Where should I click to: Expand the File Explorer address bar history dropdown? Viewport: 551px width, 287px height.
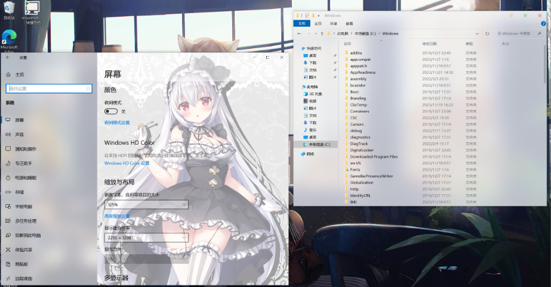pyautogui.click(x=479, y=33)
